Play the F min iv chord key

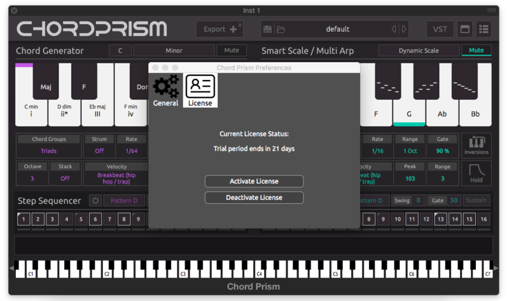[x=130, y=112]
